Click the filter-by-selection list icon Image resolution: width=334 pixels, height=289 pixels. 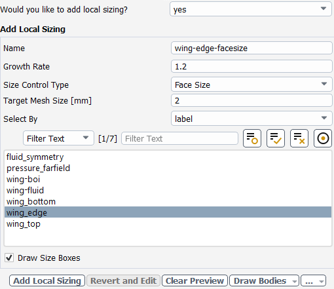point(252,138)
